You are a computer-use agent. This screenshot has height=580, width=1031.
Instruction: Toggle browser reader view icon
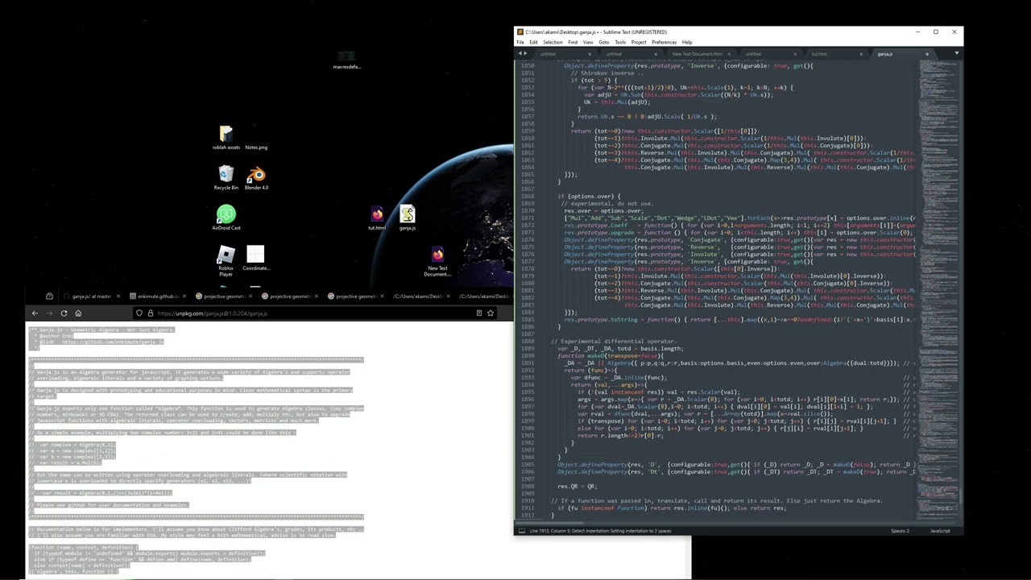click(478, 313)
